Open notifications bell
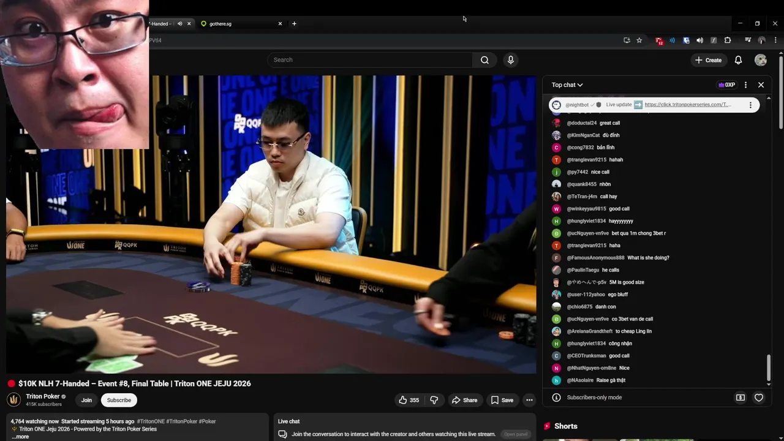Screen dimensions: 784x441 click(738, 60)
